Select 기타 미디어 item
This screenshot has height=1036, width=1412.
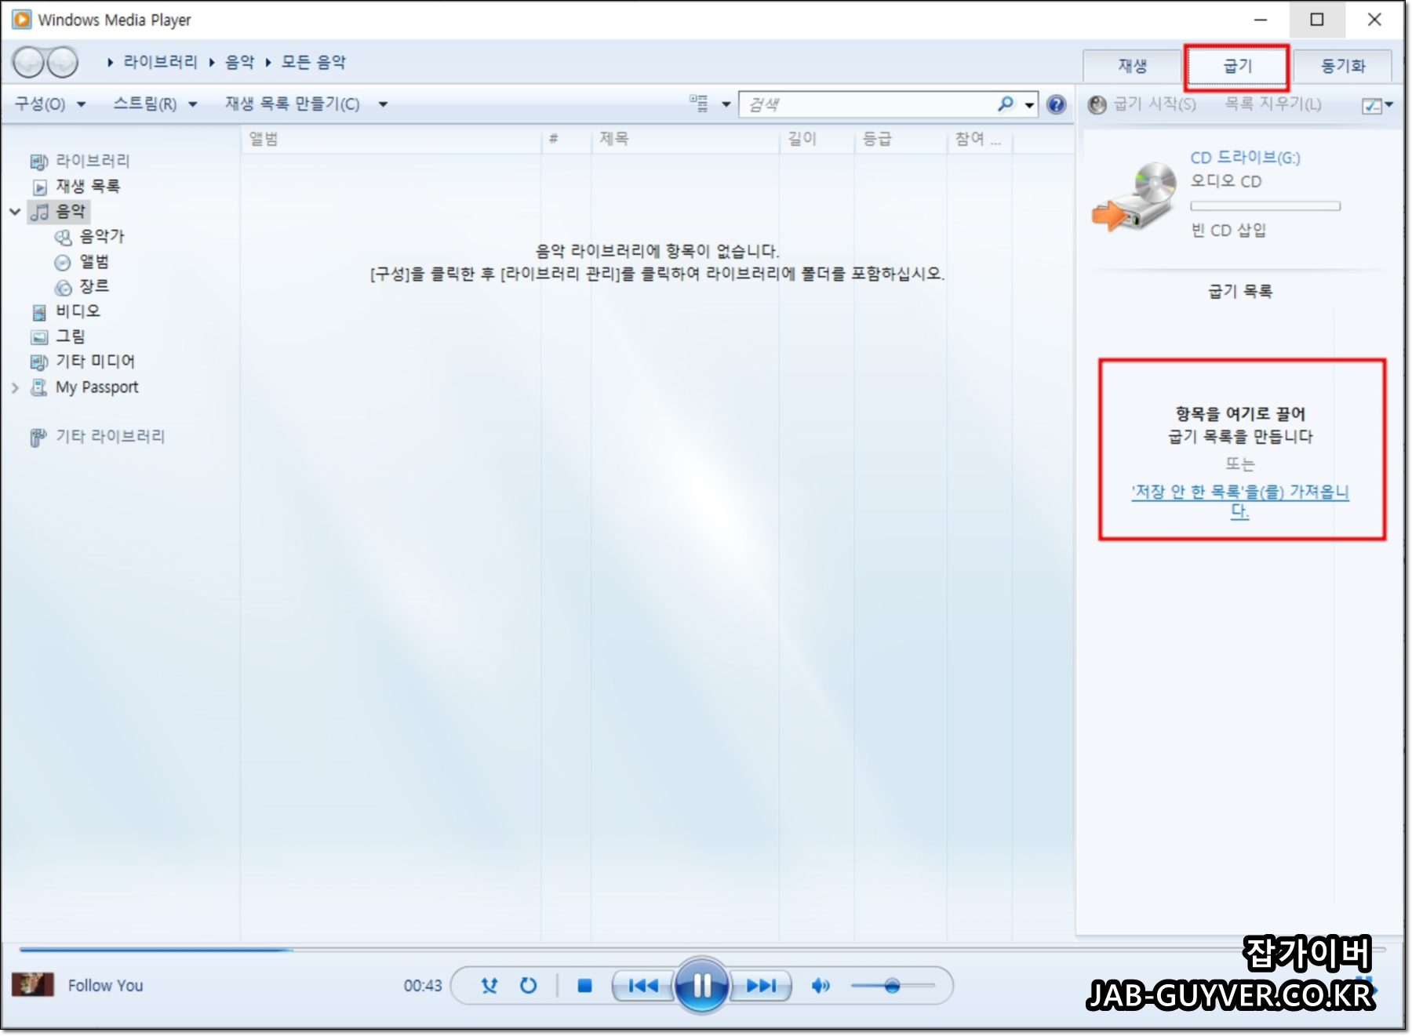[96, 362]
